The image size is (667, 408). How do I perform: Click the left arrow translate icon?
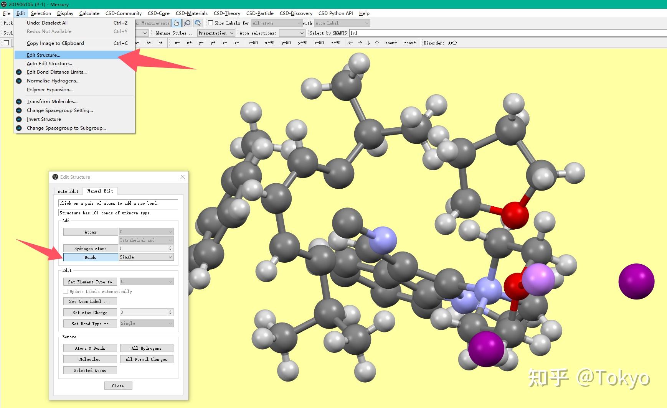[x=350, y=43]
